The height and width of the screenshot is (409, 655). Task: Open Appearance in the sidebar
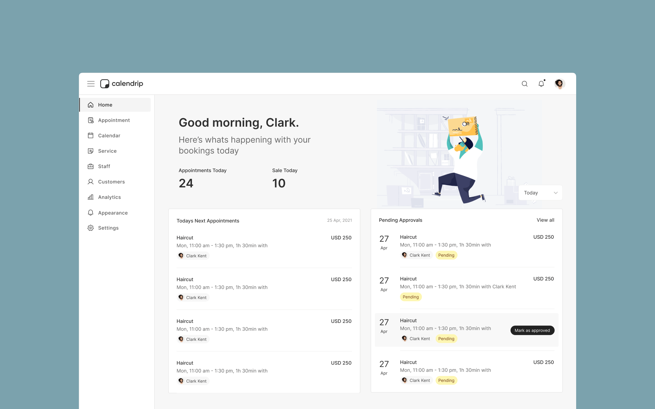tap(113, 213)
